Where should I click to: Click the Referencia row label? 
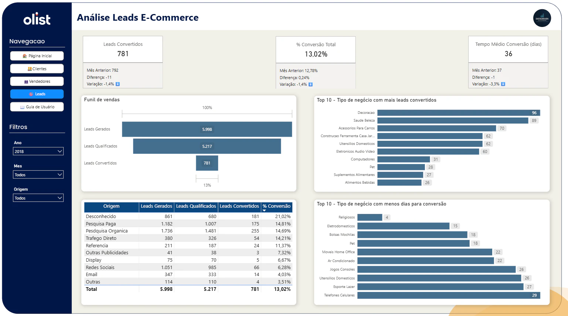point(97,246)
